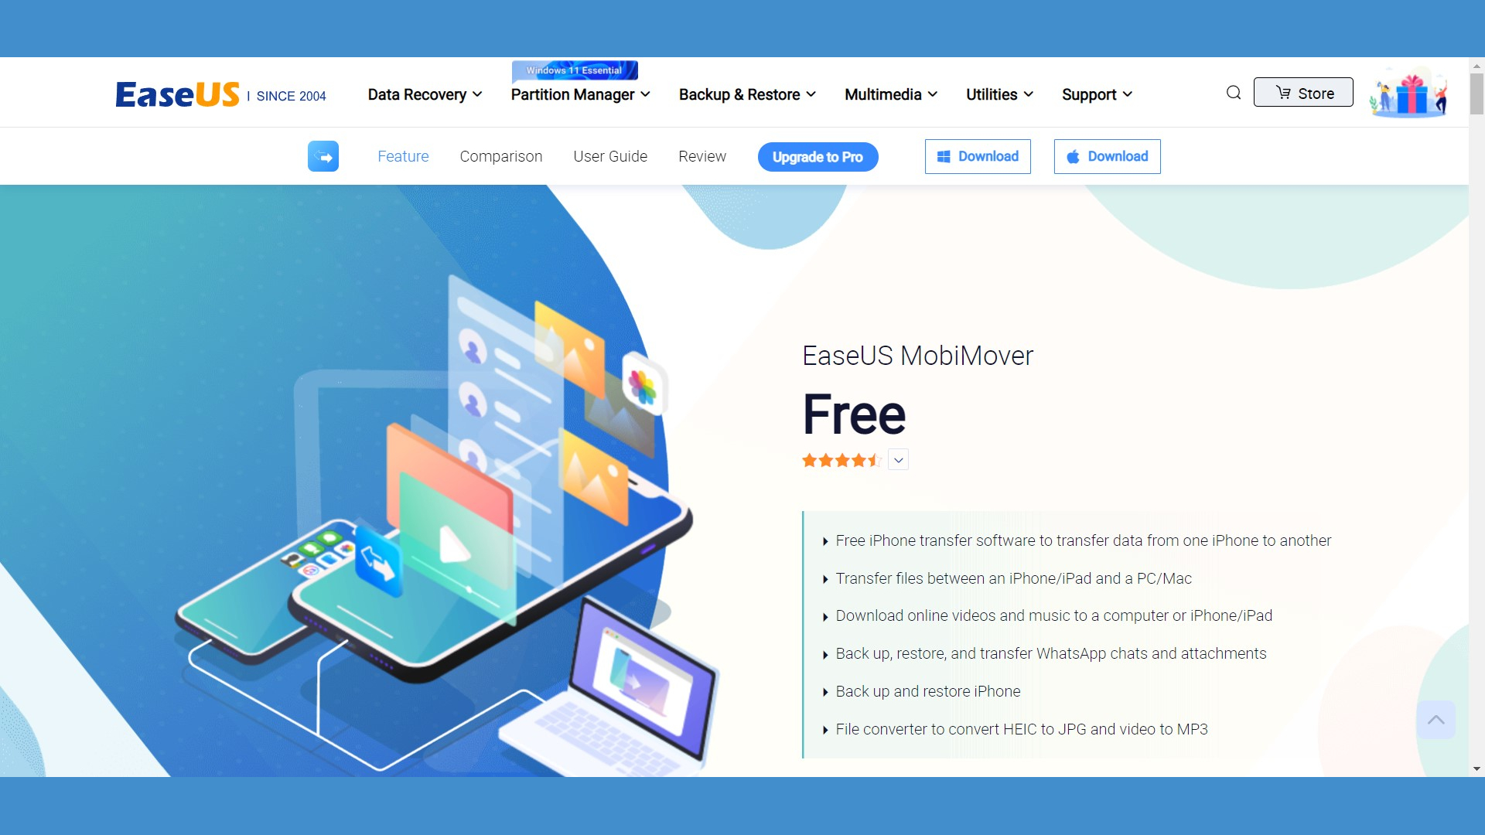
Task: Click the Upgrade to Pro button
Action: click(817, 156)
